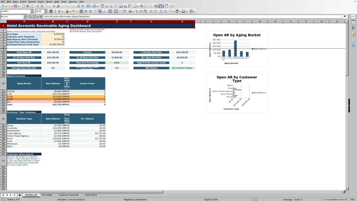Screen dimensions: 357x201
Task: Click the formula input line
Action: coord(193,17)
